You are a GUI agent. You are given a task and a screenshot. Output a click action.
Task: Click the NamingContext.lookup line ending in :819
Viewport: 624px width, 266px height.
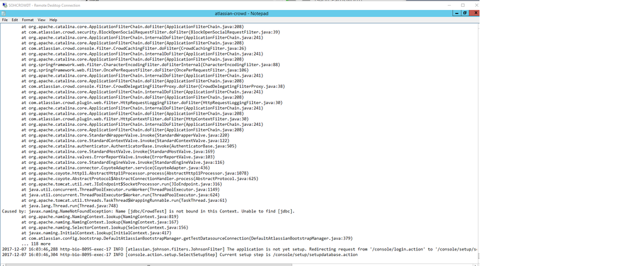[x=100, y=217]
